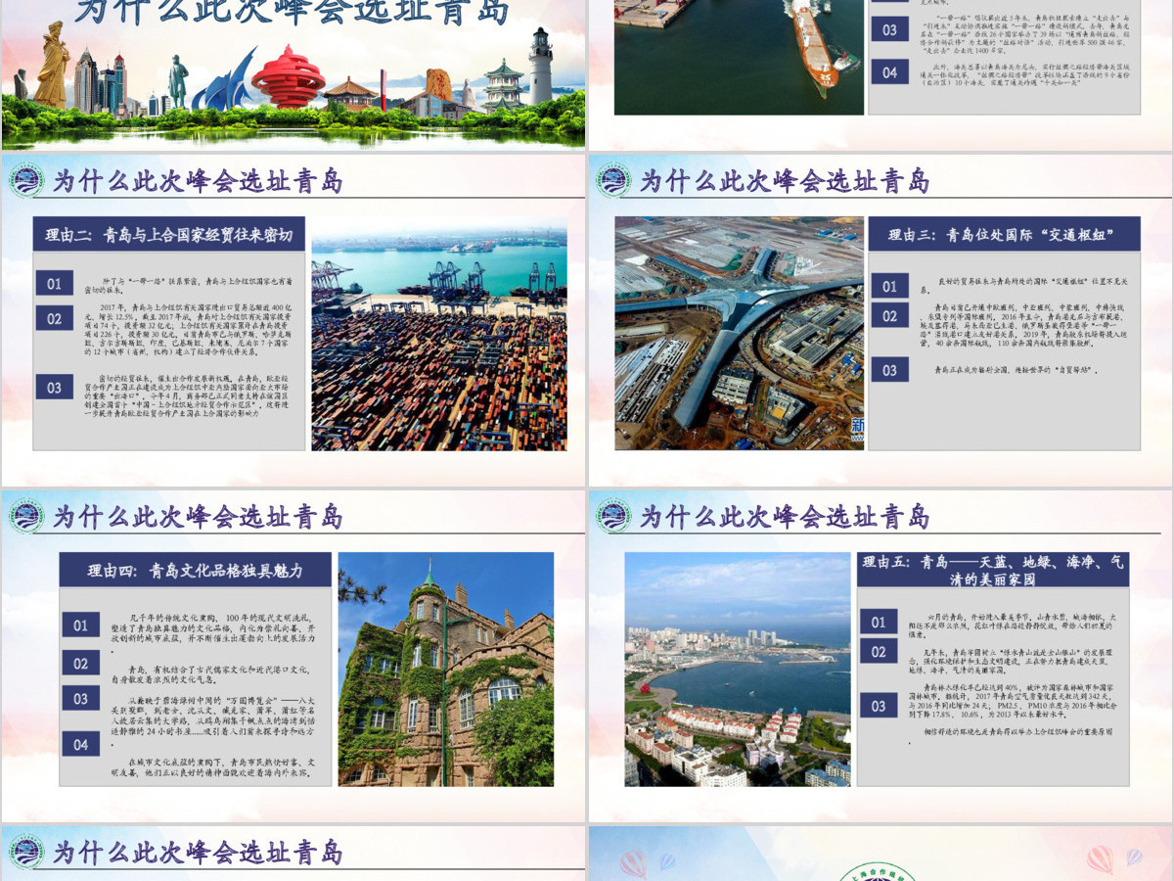Select the airport aerial photo on the 理由三 slide
The image size is (1174, 881).
(740, 333)
